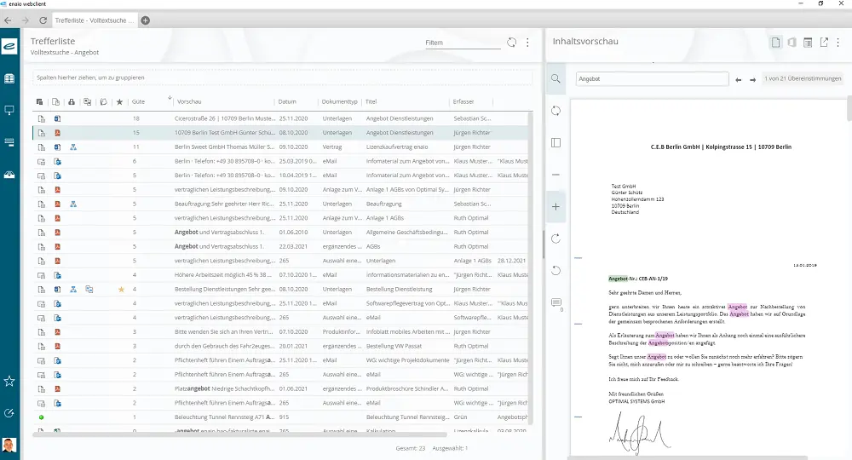Reload the page with the refresh icon
Viewport: 852px width, 460px height.
pyautogui.click(x=43, y=20)
